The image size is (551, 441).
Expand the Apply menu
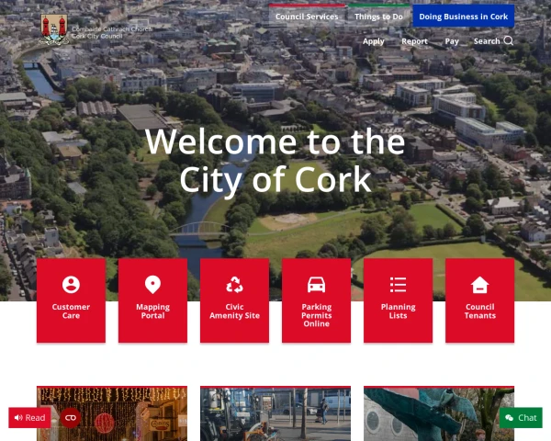[373, 41]
